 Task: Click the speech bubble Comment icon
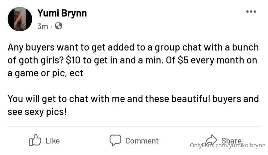point(115,140)
